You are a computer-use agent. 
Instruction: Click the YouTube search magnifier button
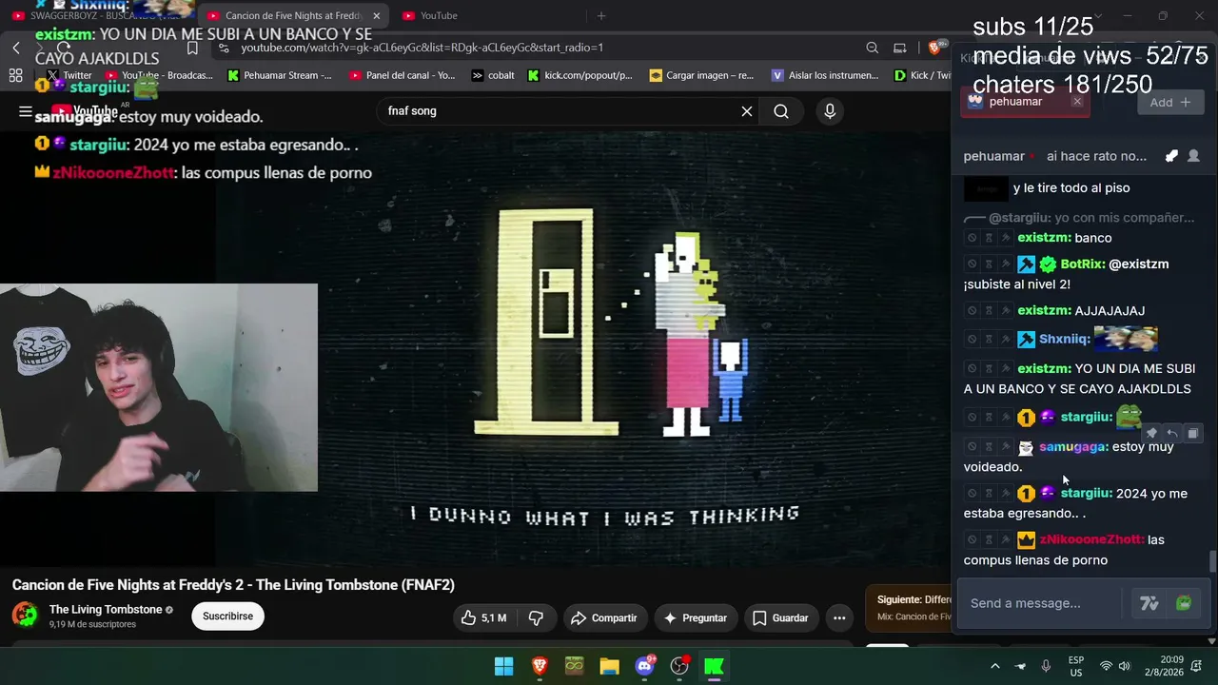click(x=781, y=111)
